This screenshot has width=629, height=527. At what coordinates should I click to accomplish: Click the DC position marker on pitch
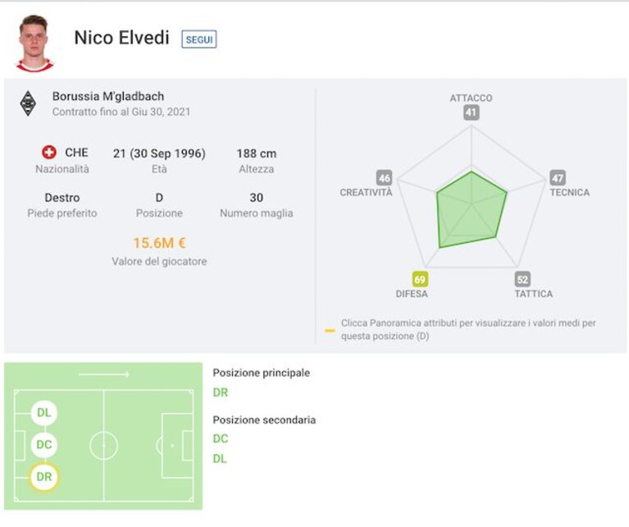44,445
